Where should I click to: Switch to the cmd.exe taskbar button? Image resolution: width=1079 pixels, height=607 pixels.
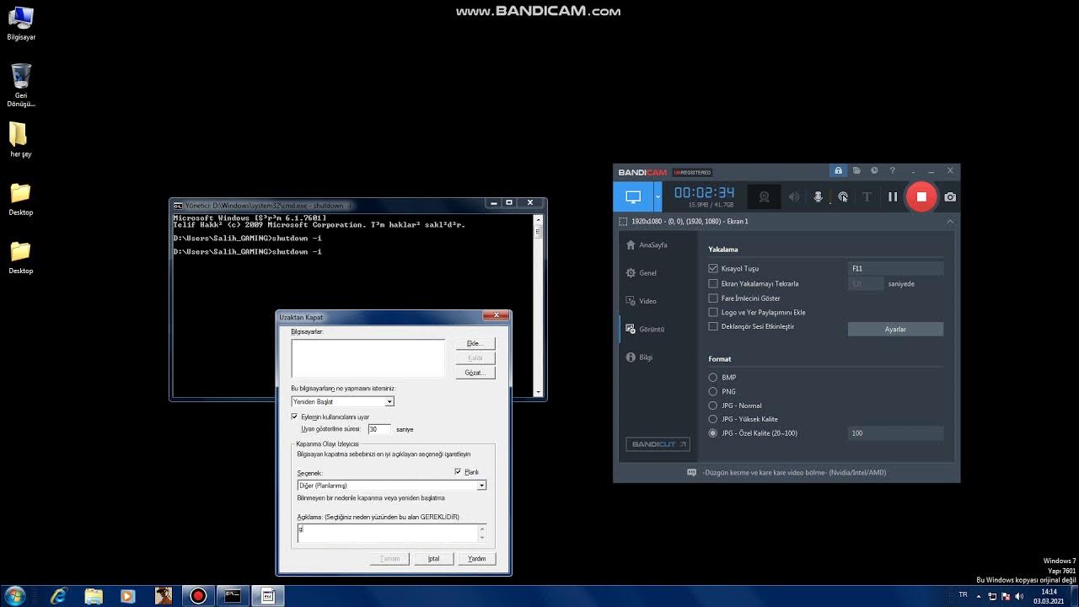[x=233, y=596]
